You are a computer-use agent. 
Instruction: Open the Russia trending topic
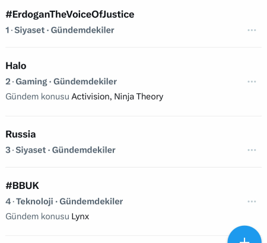[21, 134]
